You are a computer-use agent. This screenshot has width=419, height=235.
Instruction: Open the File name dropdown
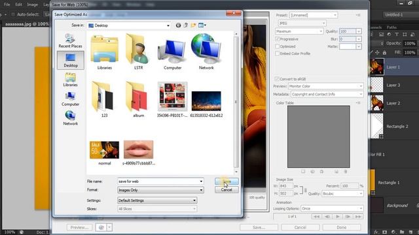[x=201, y=181]
